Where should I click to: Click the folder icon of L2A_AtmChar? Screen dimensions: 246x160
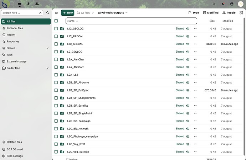pos(62,59)
